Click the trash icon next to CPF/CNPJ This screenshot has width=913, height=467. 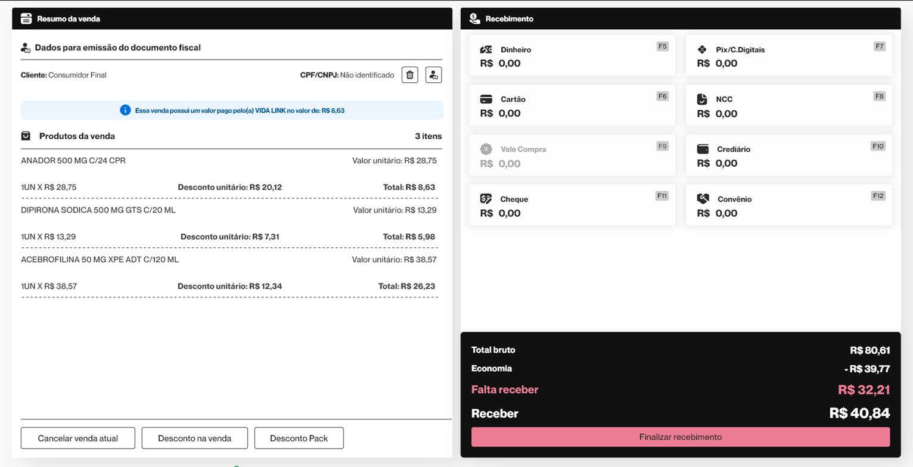pyautogui.click(x=409, y=75)
